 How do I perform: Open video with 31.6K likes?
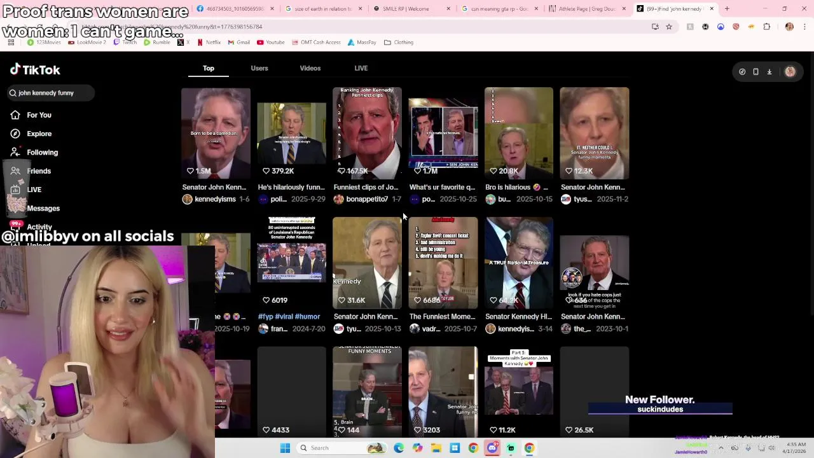[367, 263]
